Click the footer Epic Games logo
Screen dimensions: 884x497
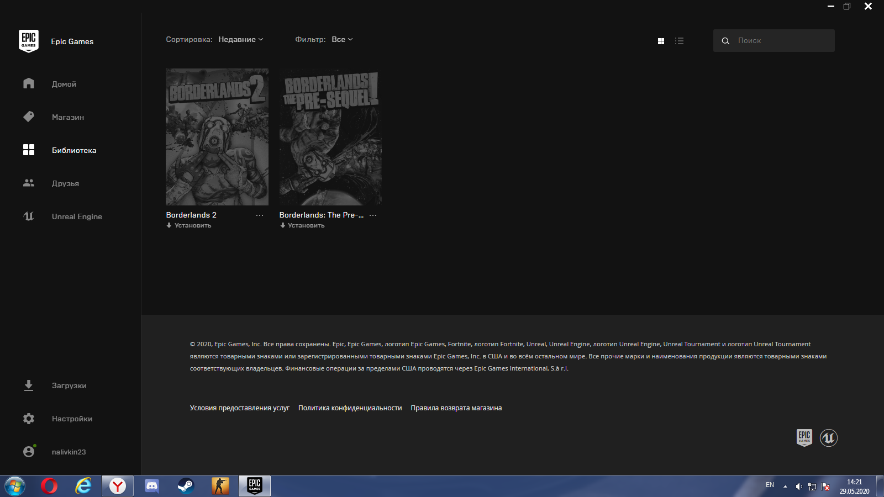pos(804,438)
